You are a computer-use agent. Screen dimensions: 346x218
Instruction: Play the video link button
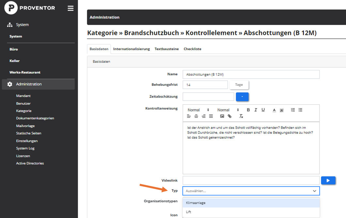coord(328,180)
